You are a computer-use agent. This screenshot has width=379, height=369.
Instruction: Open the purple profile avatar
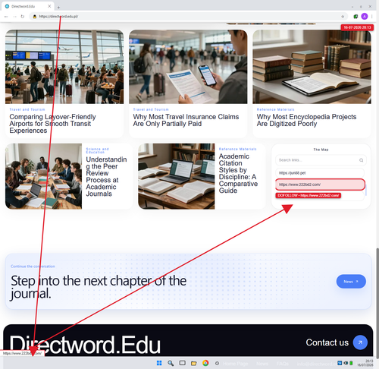365,17
